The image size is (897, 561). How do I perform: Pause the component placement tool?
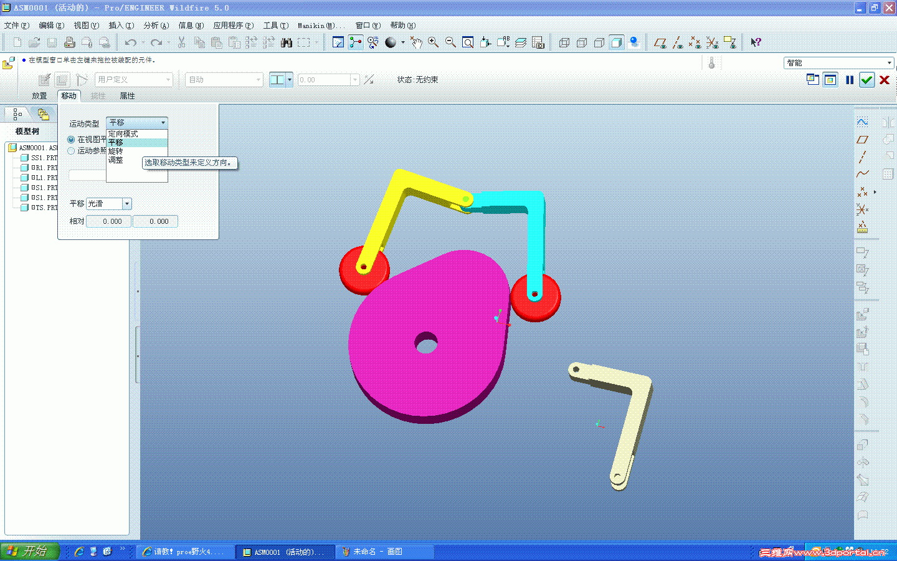(x=850, y=80)
